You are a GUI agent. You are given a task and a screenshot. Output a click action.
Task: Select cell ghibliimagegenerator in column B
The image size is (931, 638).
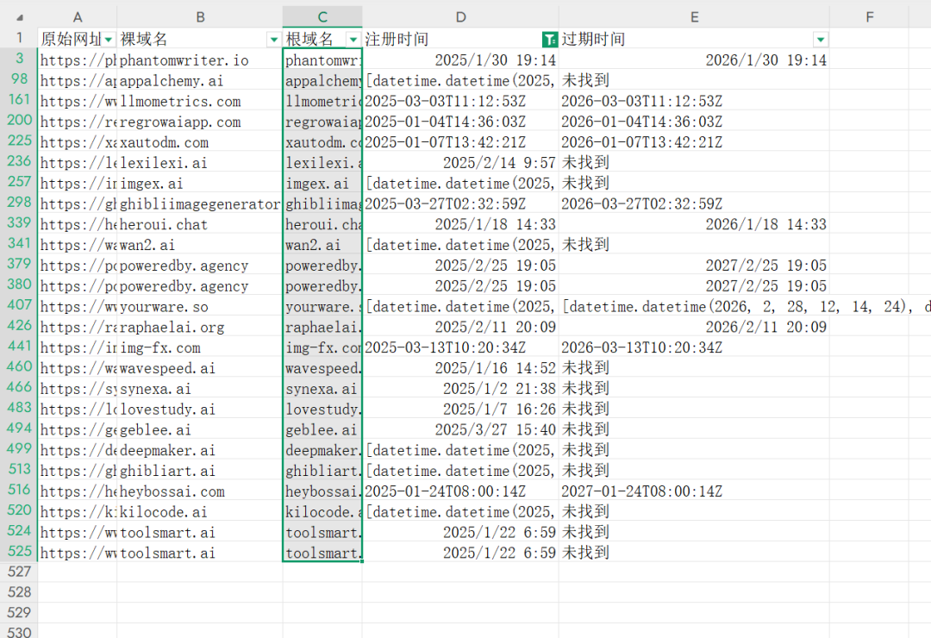200,203
